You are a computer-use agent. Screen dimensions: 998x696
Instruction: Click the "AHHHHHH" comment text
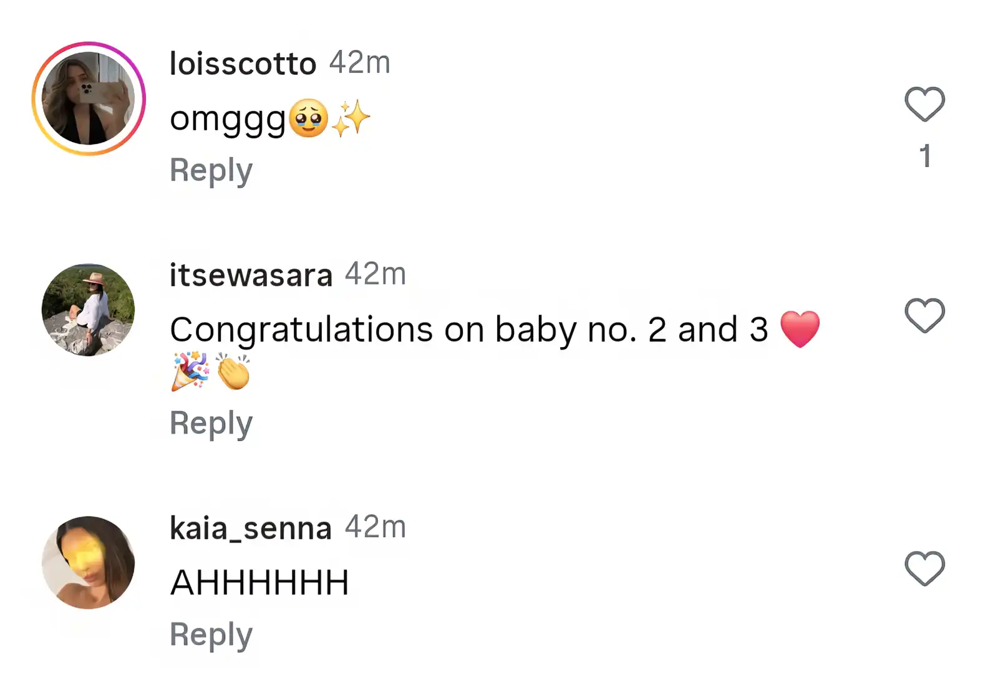click(x=259, y=583)
